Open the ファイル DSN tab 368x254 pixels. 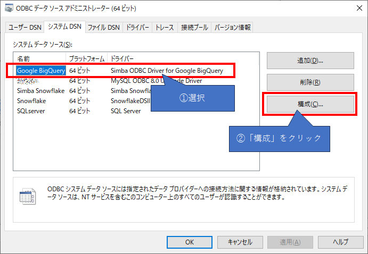coord(103,28)
